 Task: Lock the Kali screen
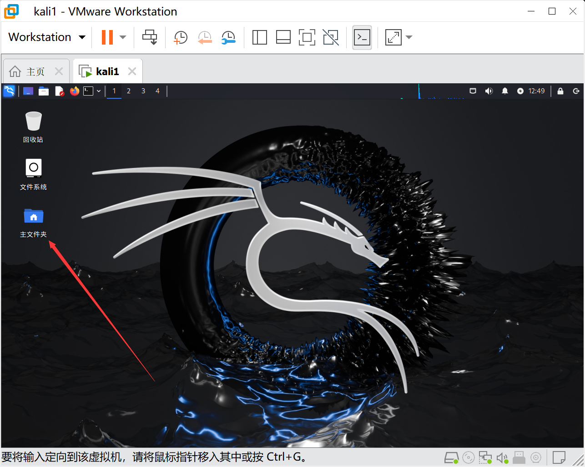click(x=560, y=91)
